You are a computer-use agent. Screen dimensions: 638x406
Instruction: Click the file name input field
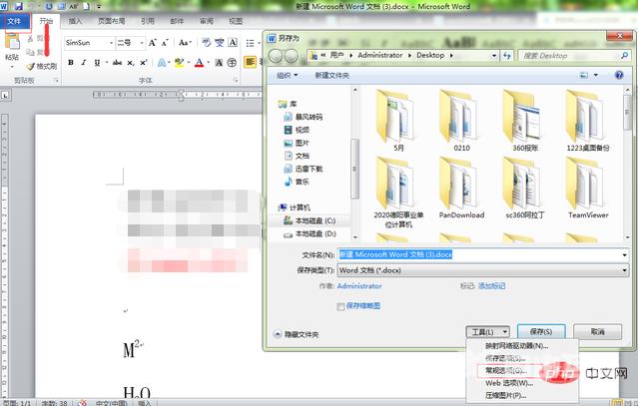click(x=479, y=254)
